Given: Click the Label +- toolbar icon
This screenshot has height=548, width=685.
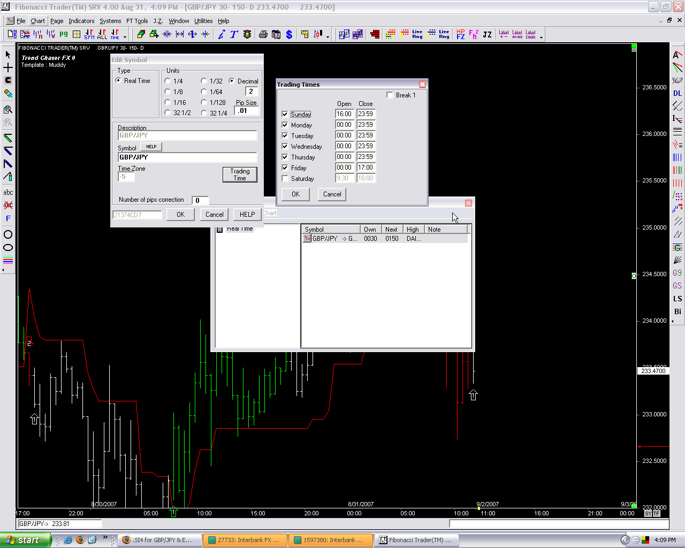Looking at the screenshot, I should 504,34.
